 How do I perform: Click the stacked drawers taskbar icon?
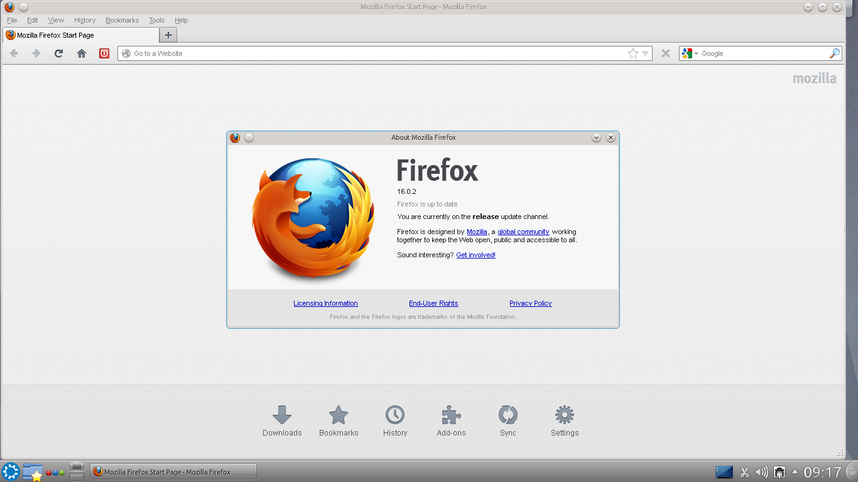click(x=77, y=472)
